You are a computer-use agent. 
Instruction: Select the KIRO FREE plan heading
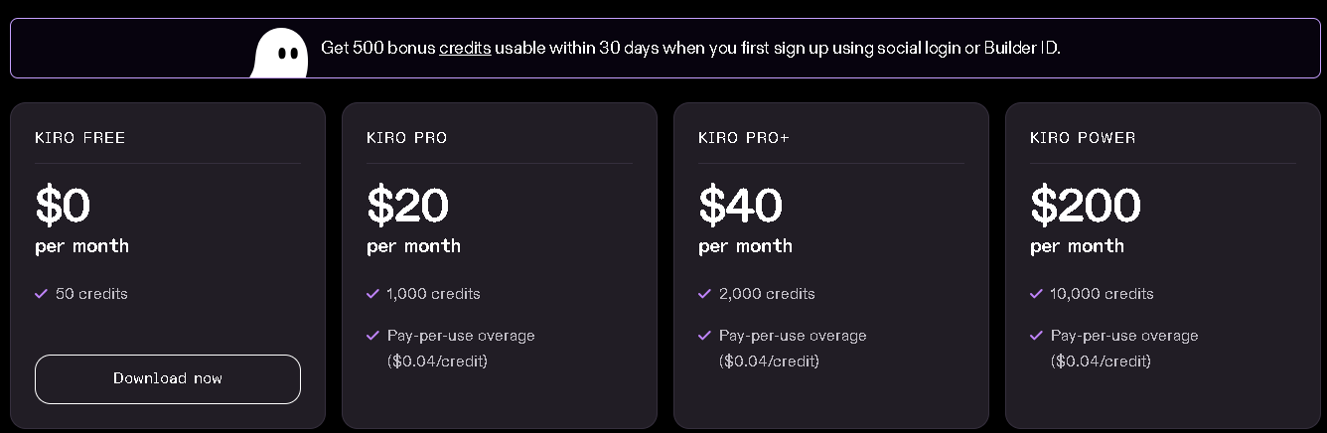[80, 138]
